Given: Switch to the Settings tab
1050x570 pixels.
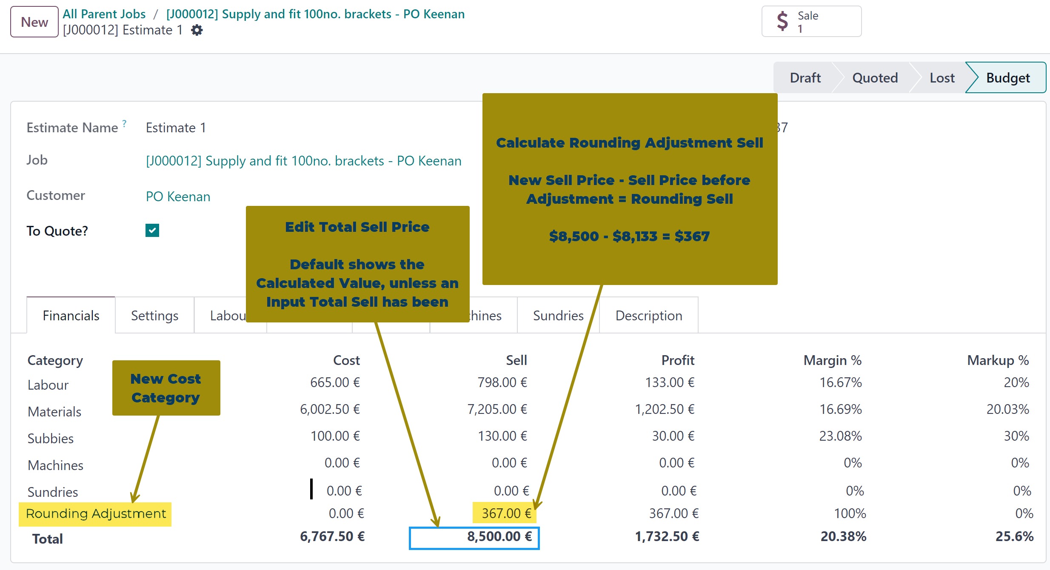Looking at the screenshot, I should point(154,316).
